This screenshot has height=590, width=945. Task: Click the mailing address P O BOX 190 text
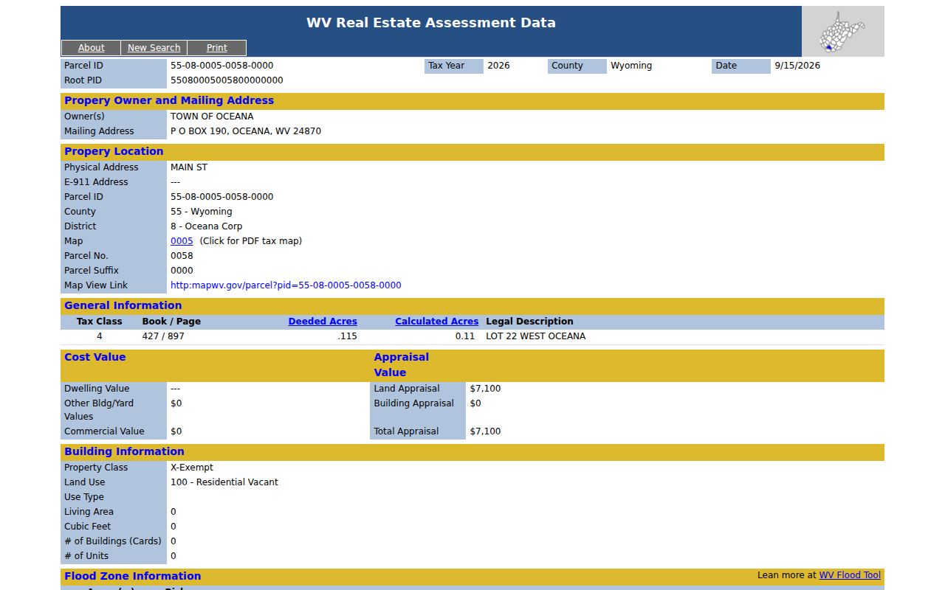pos(246,131)
